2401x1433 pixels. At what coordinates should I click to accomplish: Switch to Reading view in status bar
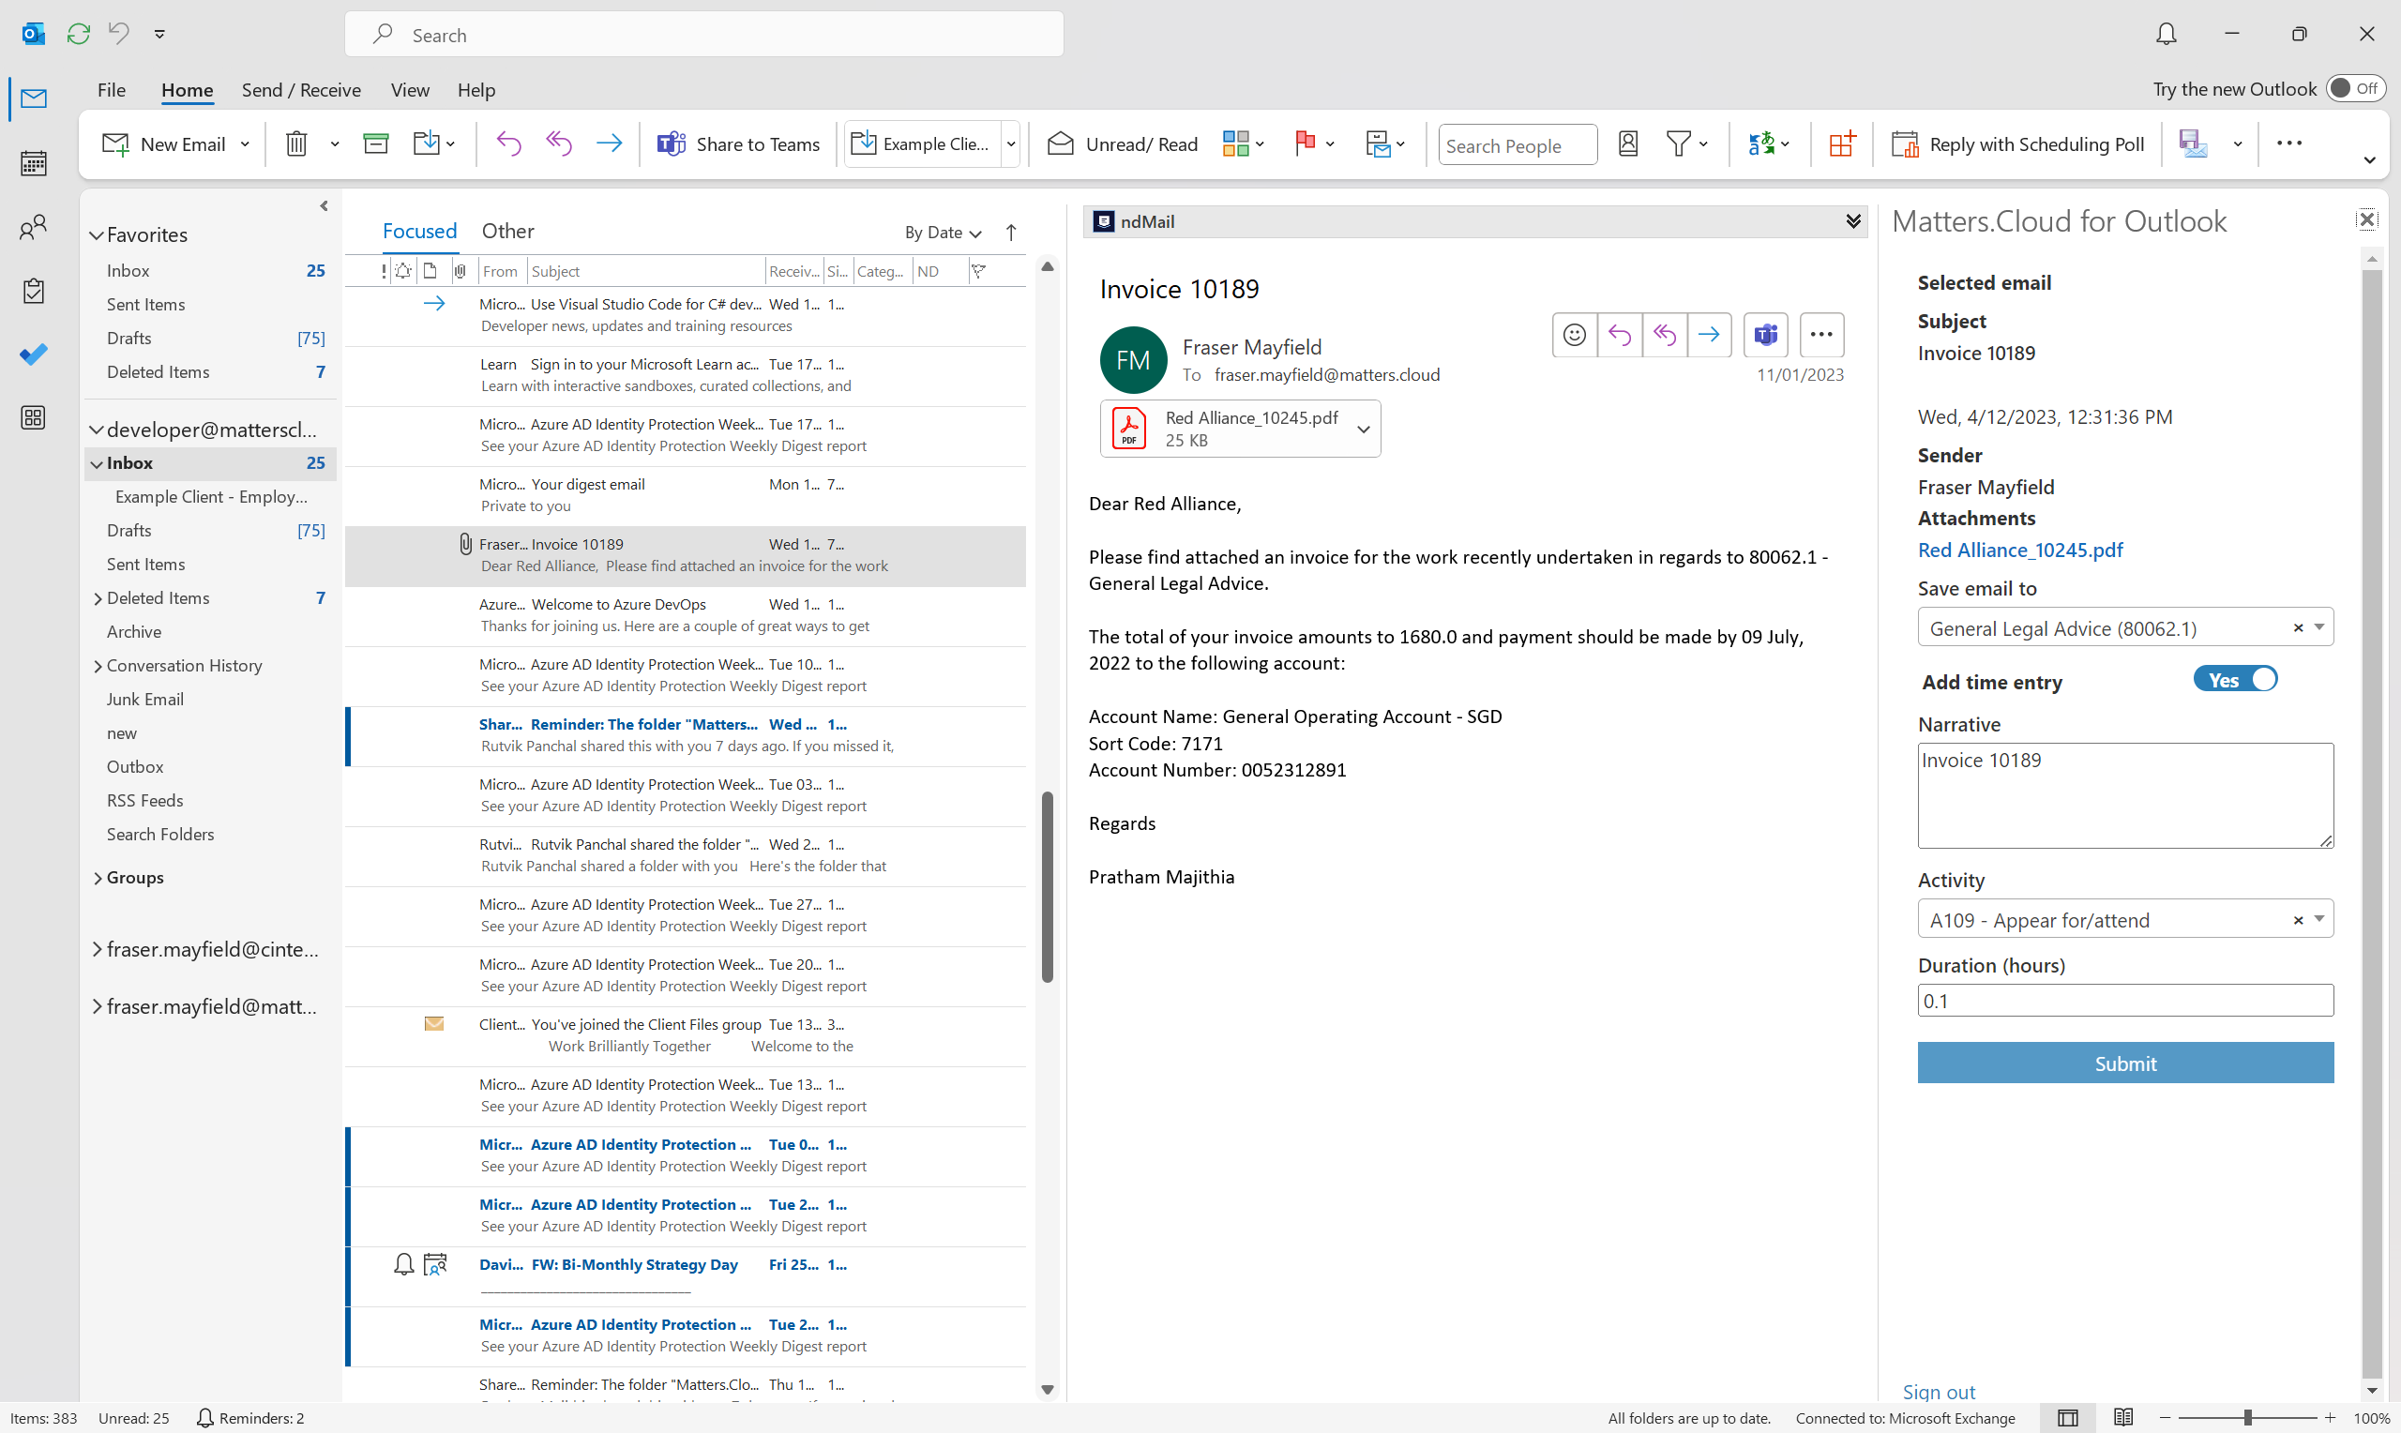pyautogui.click(x=2123, y=1418)
